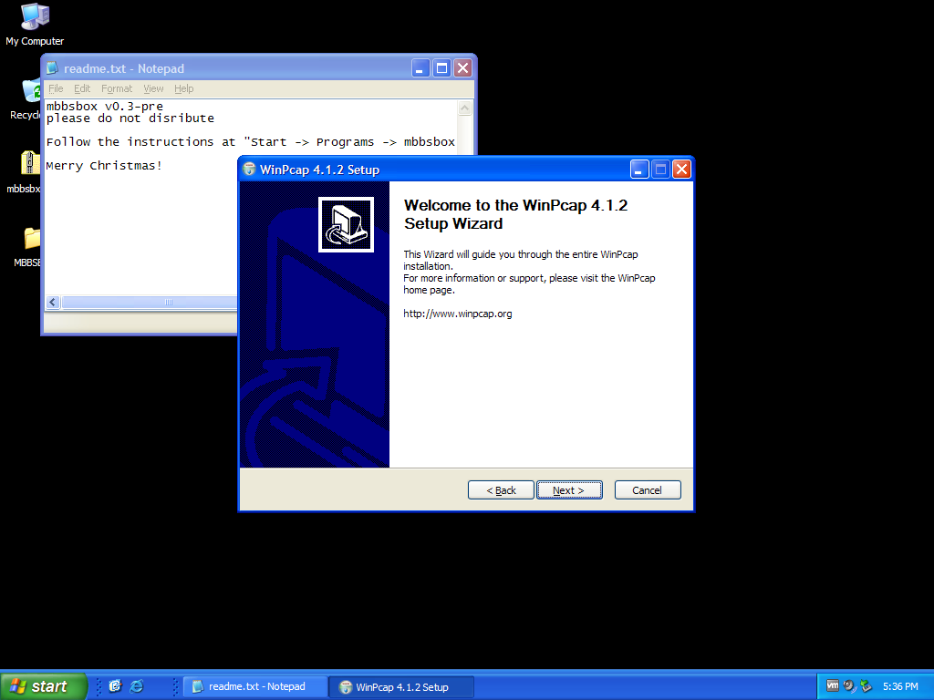934x700 pixels.
Task: Maximize the Notepad window
Action: pos(441,68)
